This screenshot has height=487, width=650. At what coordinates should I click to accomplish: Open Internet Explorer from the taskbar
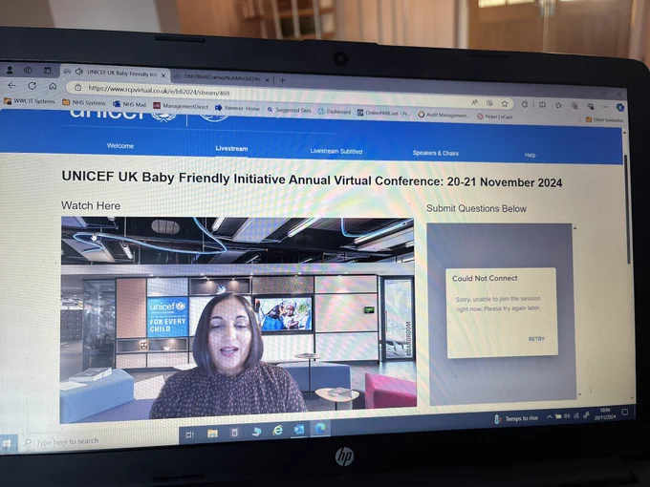(x=277, y=431)
